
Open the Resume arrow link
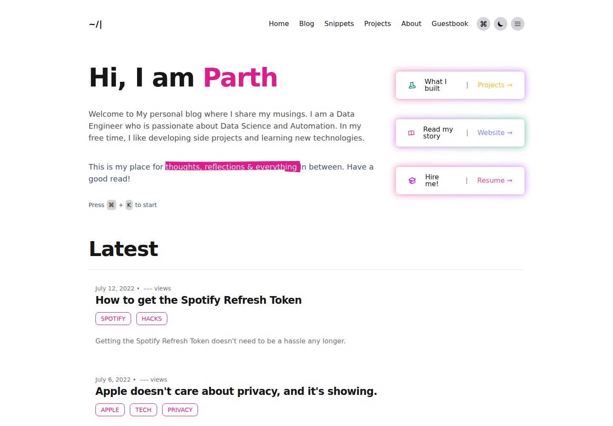click(x=495, y=181)
